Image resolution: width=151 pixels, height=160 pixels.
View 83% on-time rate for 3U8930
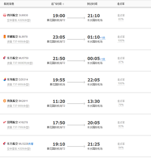121,19
